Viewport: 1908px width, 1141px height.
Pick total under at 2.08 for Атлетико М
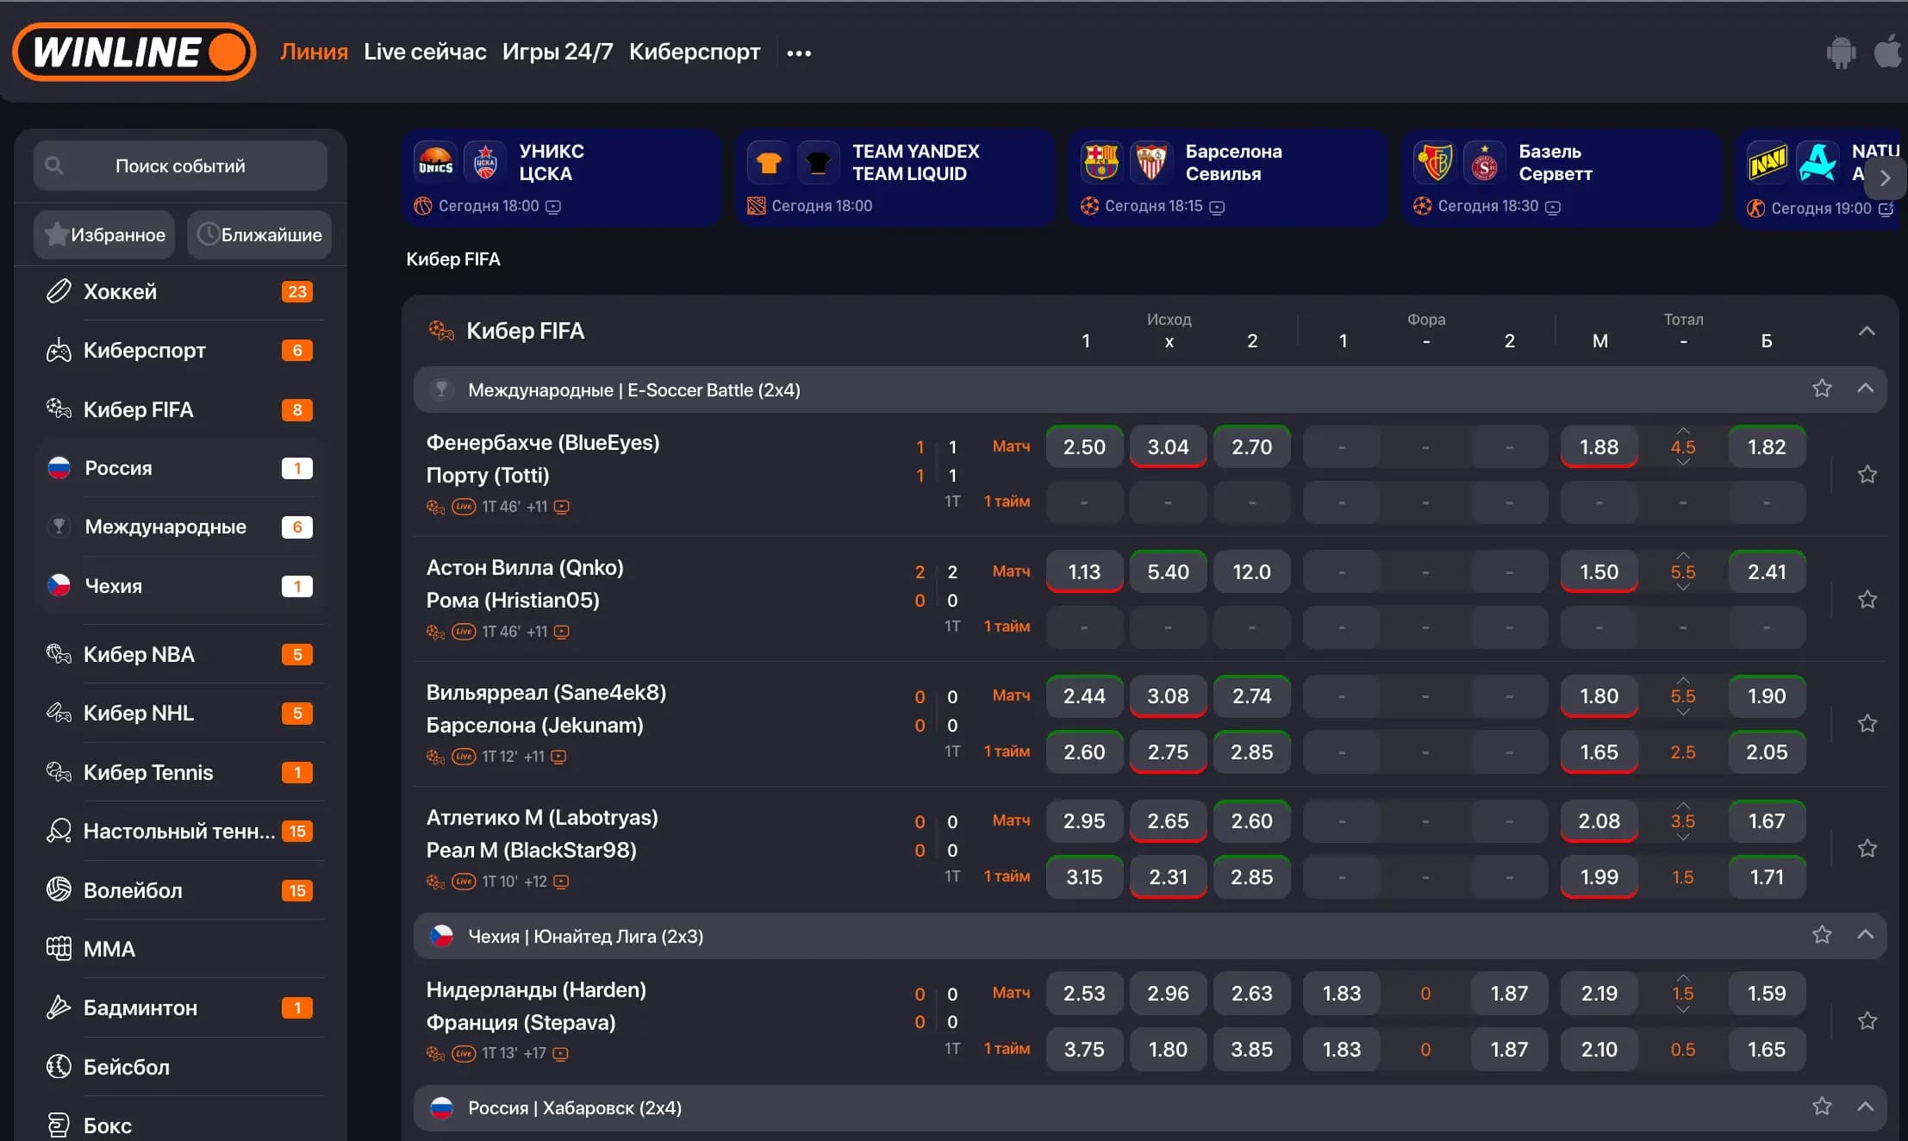(1599, 821)
